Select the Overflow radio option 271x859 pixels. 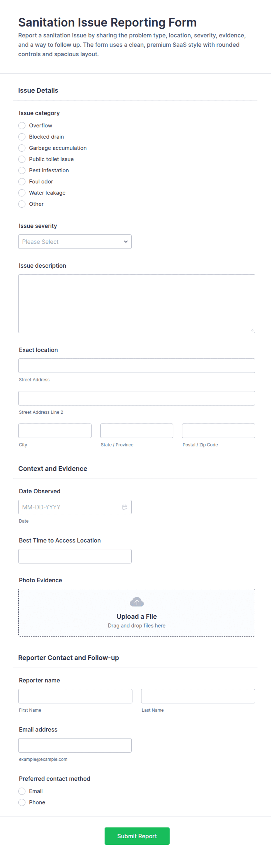[22, 125]
